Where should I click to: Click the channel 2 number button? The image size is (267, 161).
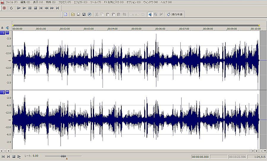3,93
